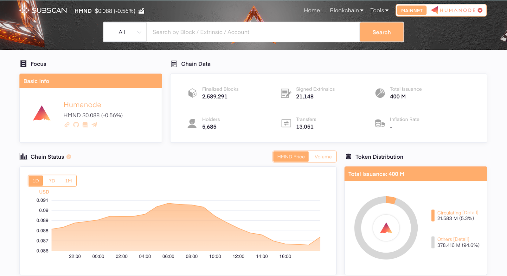Open Humanode website link icon
507x276 pixels.
67,125
